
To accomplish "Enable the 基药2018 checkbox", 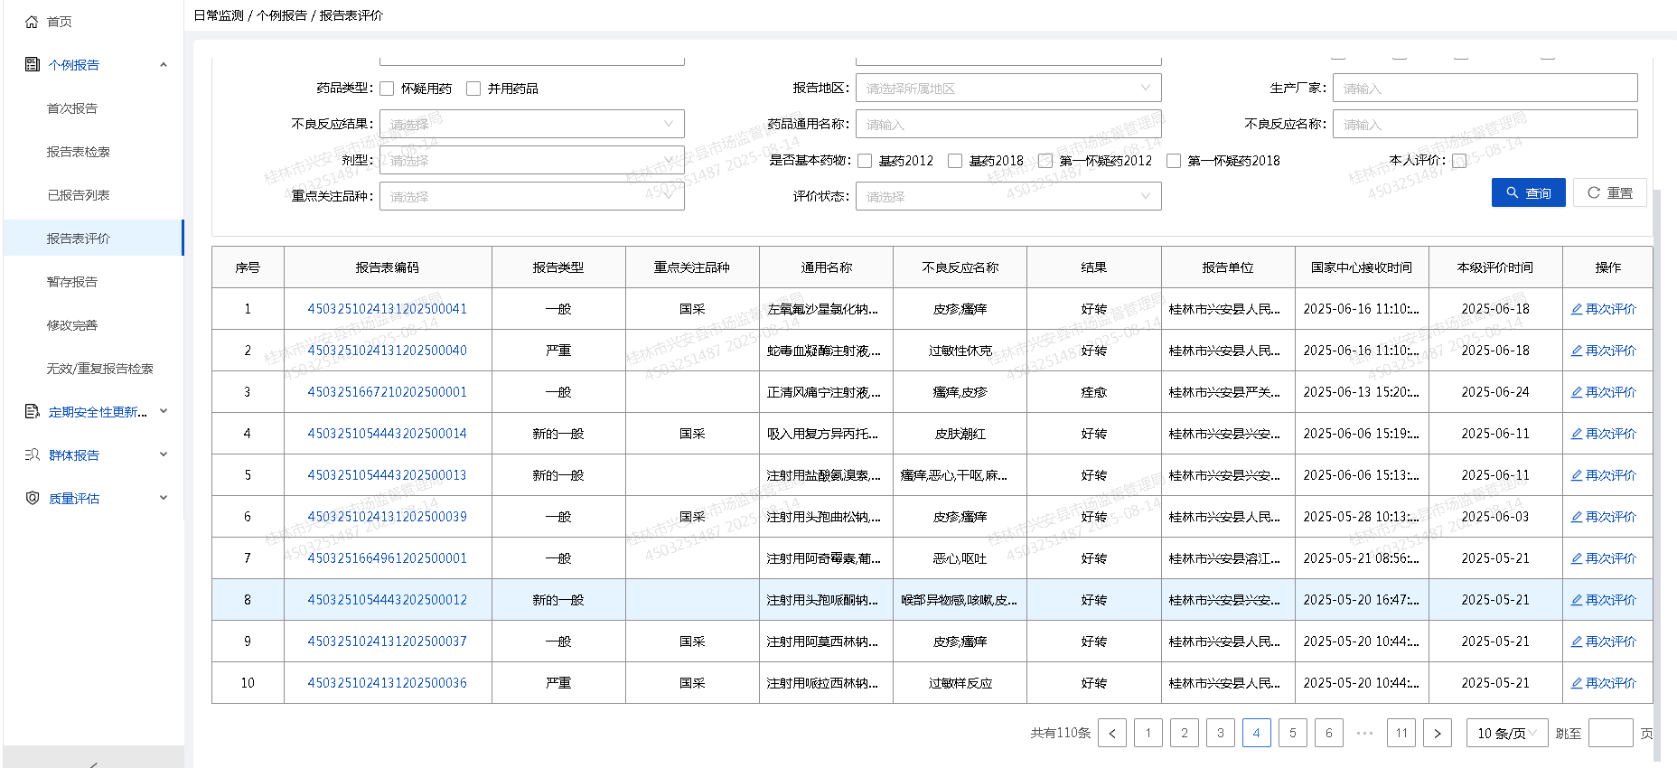I will (955, 161).
